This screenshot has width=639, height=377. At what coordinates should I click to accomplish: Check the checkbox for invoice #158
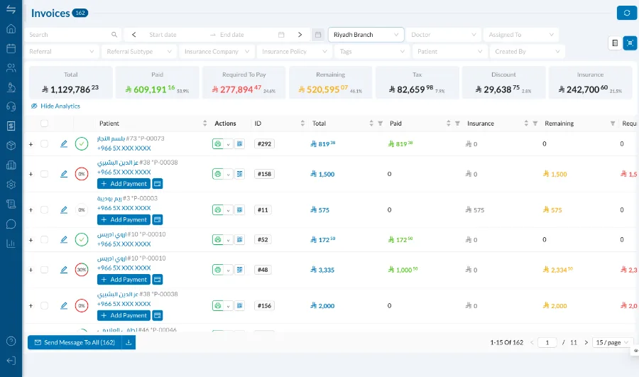click(x=45, y=174)
